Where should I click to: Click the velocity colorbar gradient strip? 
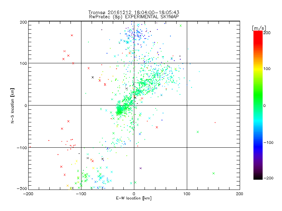point(258,105)
